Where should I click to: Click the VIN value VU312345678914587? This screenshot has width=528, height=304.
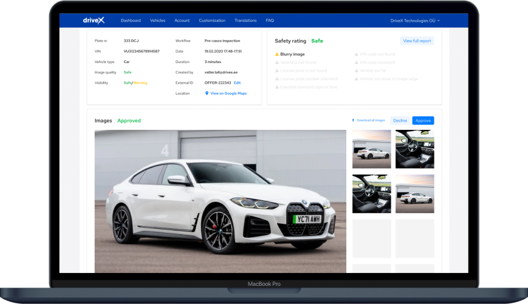point(142,51)
